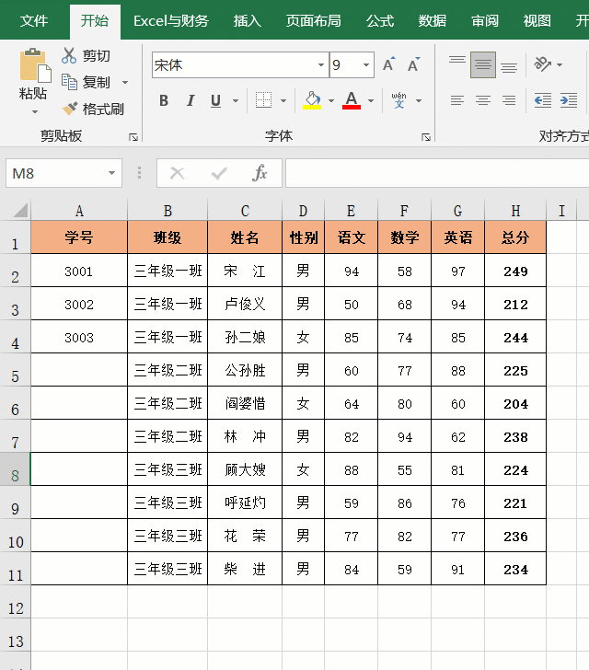Switch to 审阅 Review tab
The width and height of the screenshot is (589, 670).
pos(485,20)
